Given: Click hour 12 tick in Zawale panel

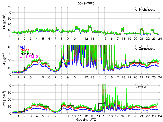Looking at the screenshot, I should pyautogui.click(x=86, y=116).
